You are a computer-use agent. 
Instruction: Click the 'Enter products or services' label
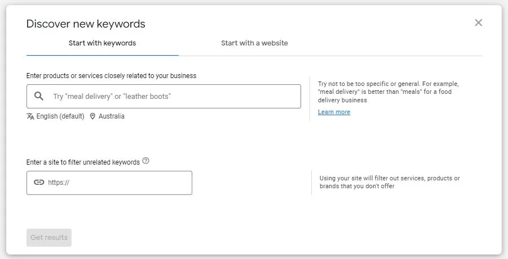[111, 75]
